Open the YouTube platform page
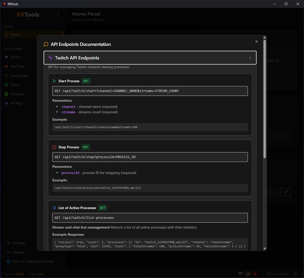This screenshot has width=304, height=278. click(x=17, y=66)
